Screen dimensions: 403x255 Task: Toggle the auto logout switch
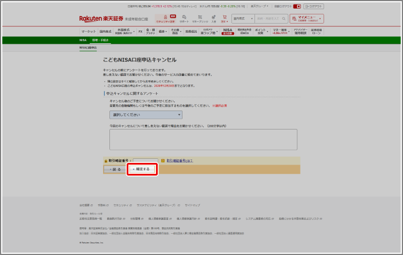click(x=297, y=6)
